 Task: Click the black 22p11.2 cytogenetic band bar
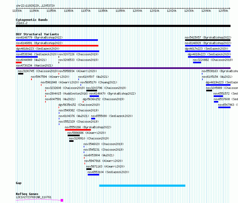coord(123,26)
